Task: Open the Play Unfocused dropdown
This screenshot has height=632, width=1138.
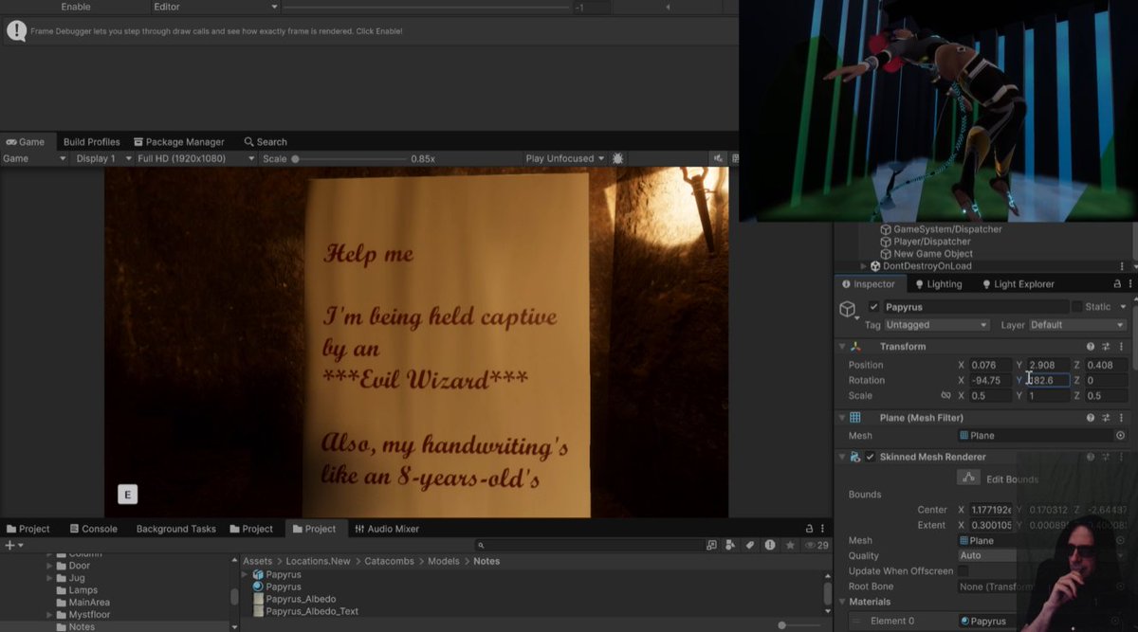Action: coord(565,158)
